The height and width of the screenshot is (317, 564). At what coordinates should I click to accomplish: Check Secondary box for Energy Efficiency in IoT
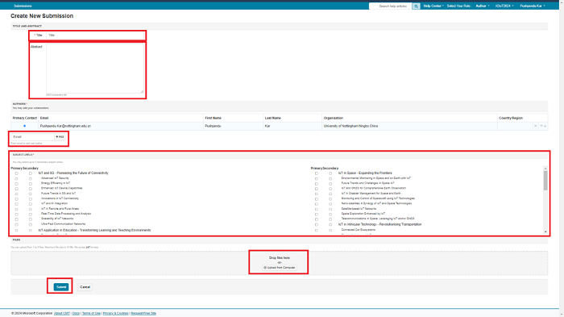click(x=31, y=184)
